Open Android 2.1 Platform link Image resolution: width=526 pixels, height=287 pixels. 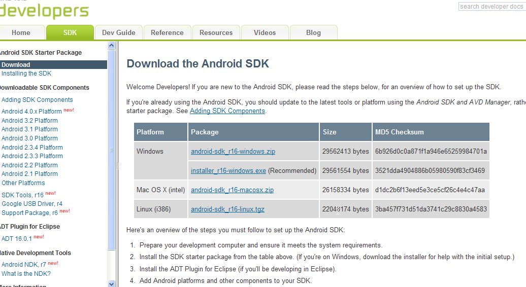click(x=29, y=174)
